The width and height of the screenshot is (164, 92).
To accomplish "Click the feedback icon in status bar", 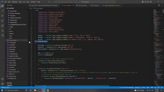I will tap(159, 87).
